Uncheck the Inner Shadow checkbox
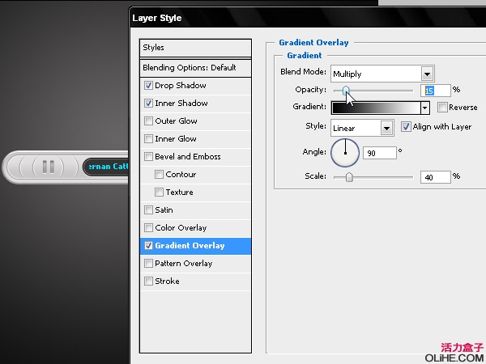The height and width of the screenshot is (364, 486). pos(148,103)
